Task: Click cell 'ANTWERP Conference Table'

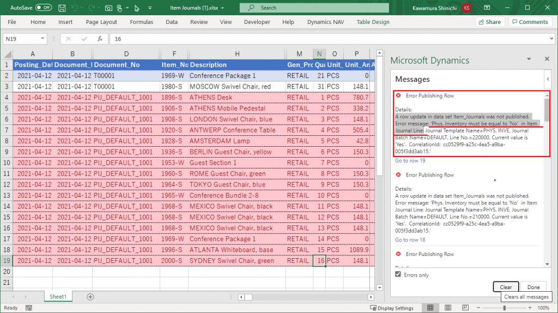Action: coord(237,130)
